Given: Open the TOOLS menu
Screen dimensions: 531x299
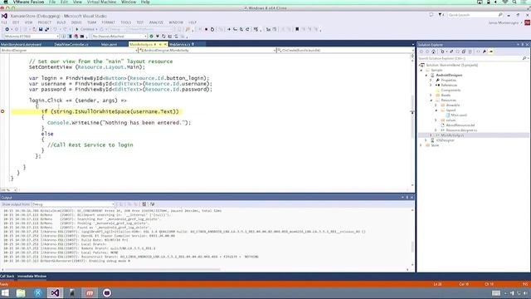Looking at the screenshot, I should (x=125, y=22).
